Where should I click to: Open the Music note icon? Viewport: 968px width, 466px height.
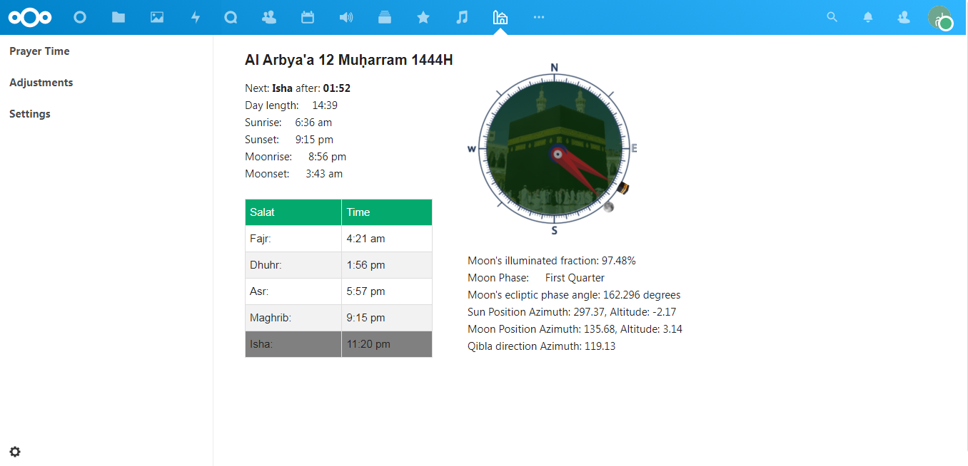[x=462, y=17]
